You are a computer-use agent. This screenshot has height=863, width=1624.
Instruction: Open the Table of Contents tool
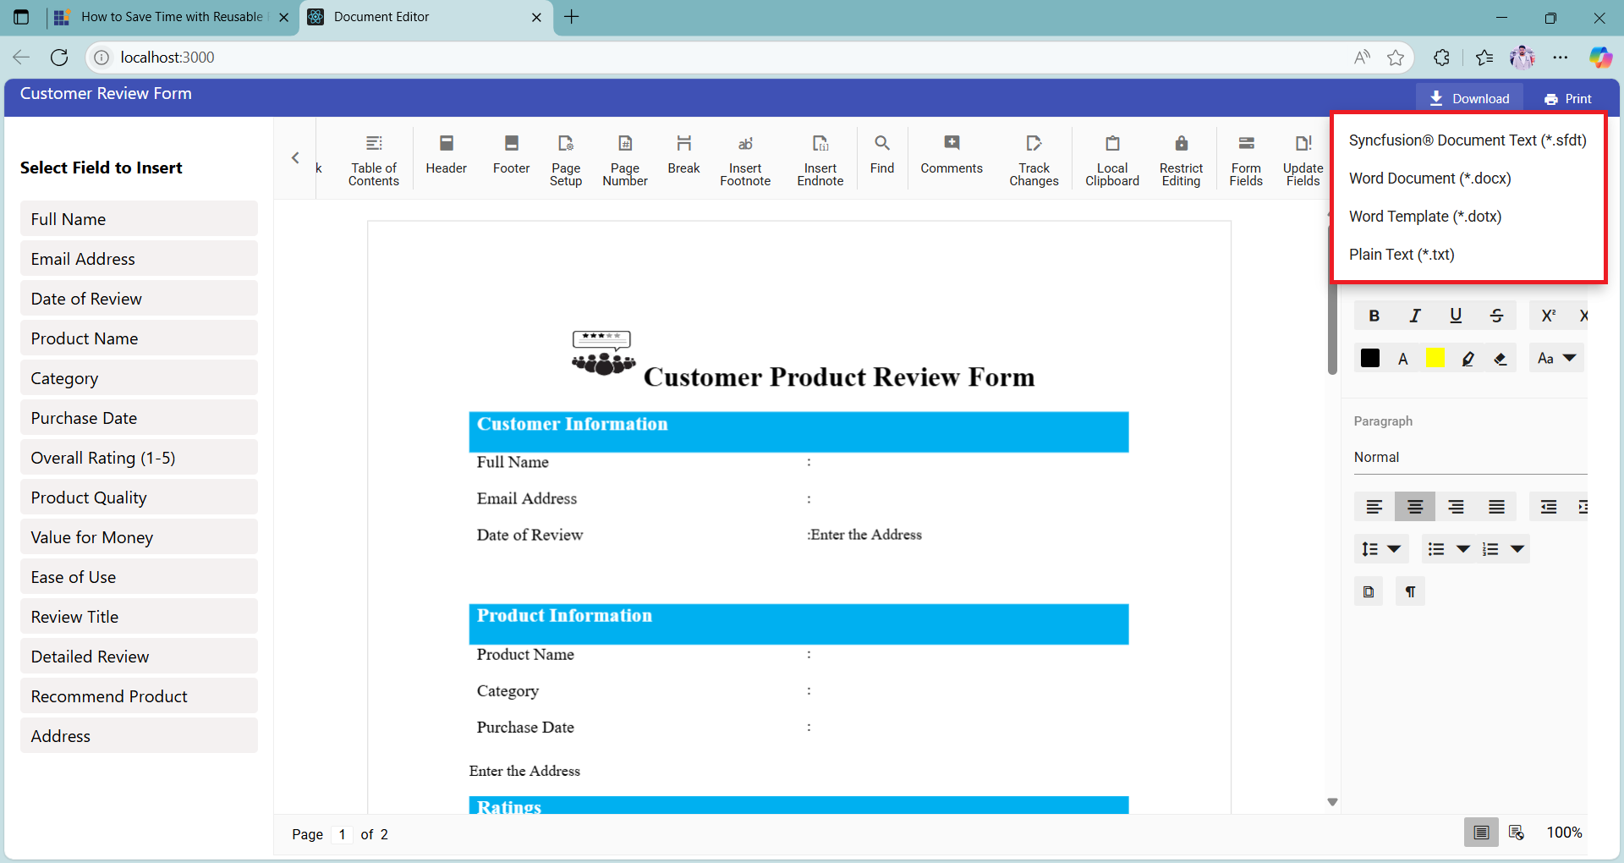tap(374, 159)
